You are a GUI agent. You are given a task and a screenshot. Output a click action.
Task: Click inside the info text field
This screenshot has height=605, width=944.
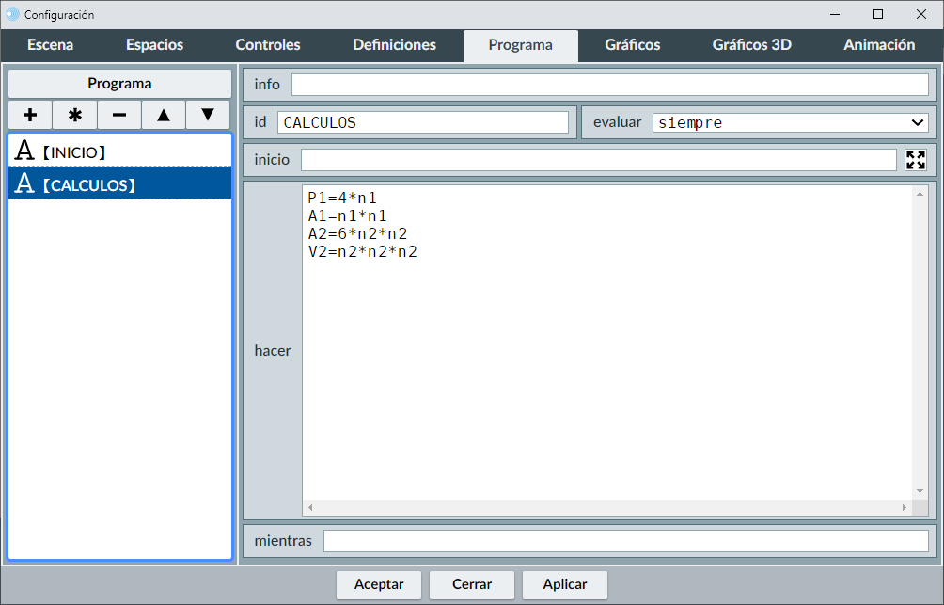(x=609, y=85)
